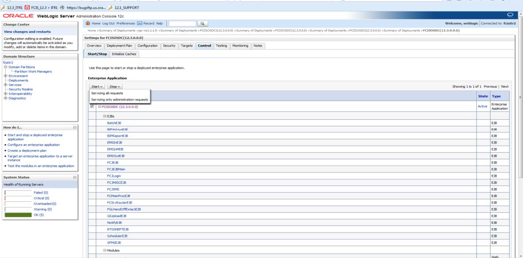Collapse the How do I panel
The image size is (523, 258).
click(x=75, y=127)
